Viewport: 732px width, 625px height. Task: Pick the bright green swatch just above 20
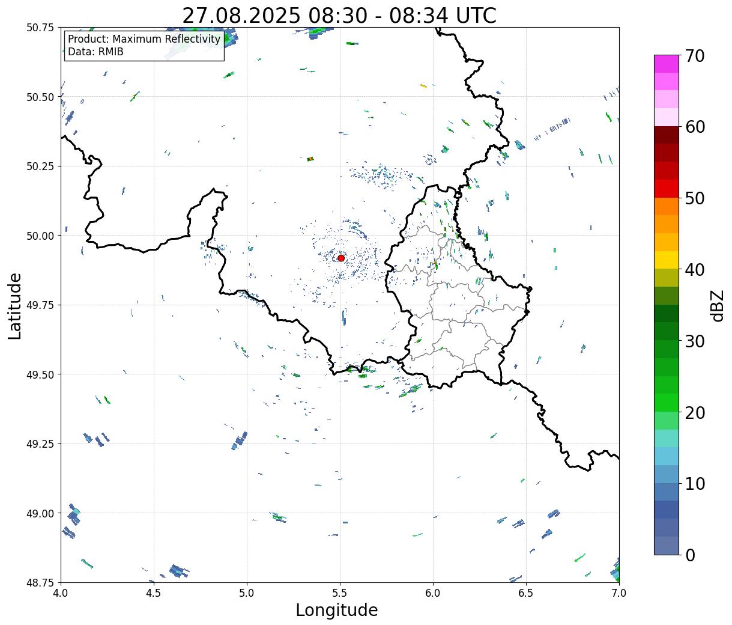pos(667,403)
